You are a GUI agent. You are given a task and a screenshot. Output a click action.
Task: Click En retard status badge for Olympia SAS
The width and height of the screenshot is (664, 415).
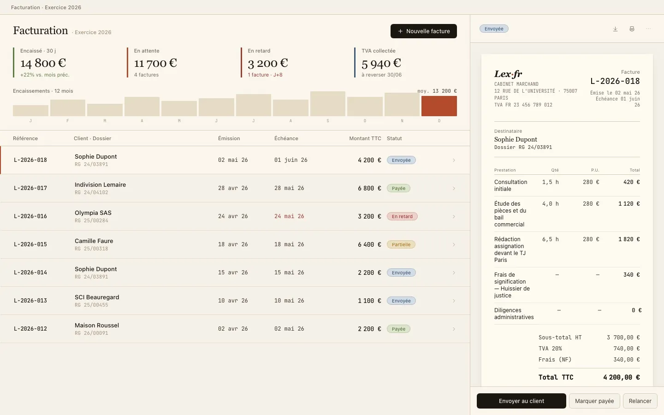click(402, 216)
